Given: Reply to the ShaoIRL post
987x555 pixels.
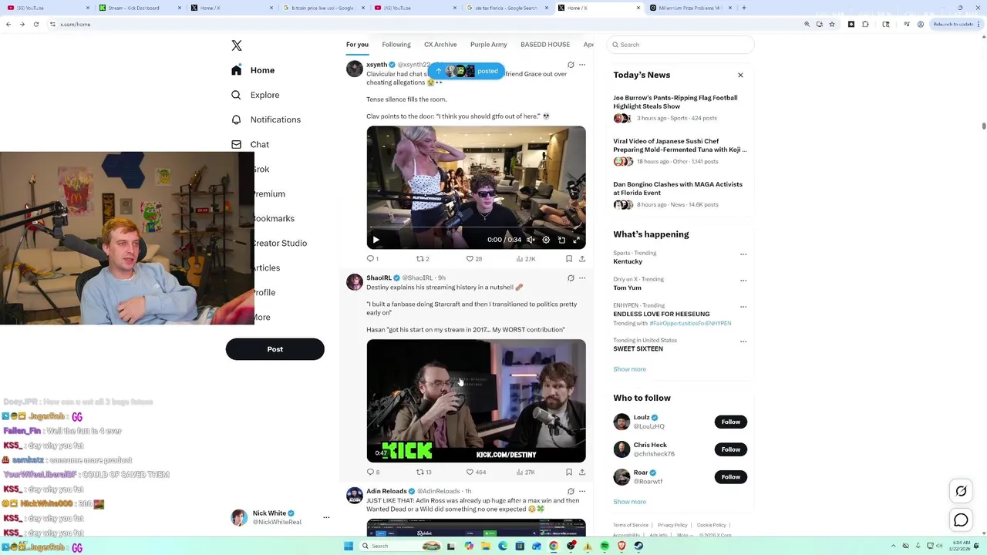Looking at the screenshot, I should tap(372, 472).
